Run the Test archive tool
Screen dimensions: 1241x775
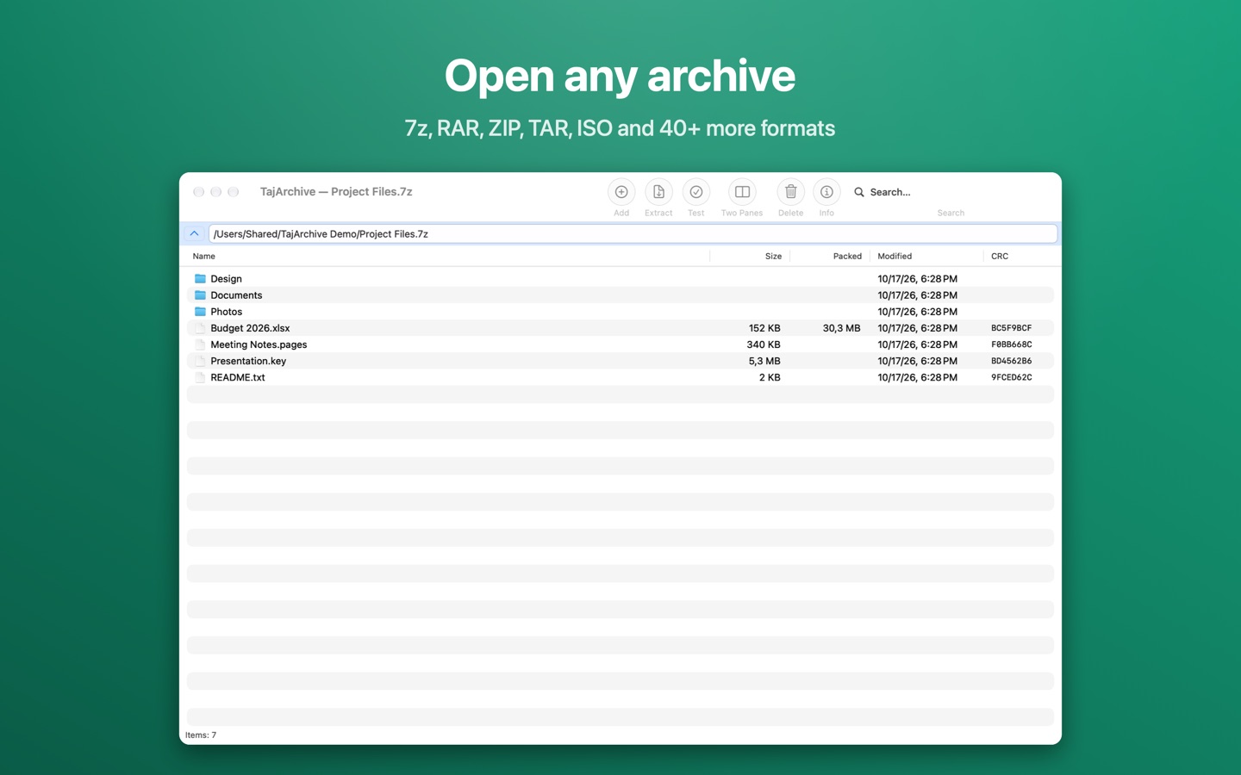pos(695,192)
